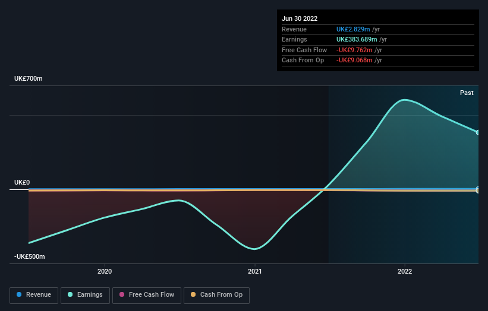Viewport: 488px width, 311px height.
Task: Click the UK£700m y-axis label
Action: [29, 78]
